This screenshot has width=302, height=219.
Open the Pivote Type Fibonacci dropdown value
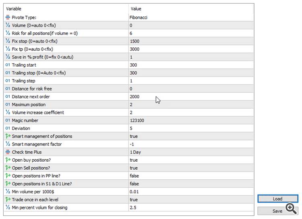tap(139, 17)
